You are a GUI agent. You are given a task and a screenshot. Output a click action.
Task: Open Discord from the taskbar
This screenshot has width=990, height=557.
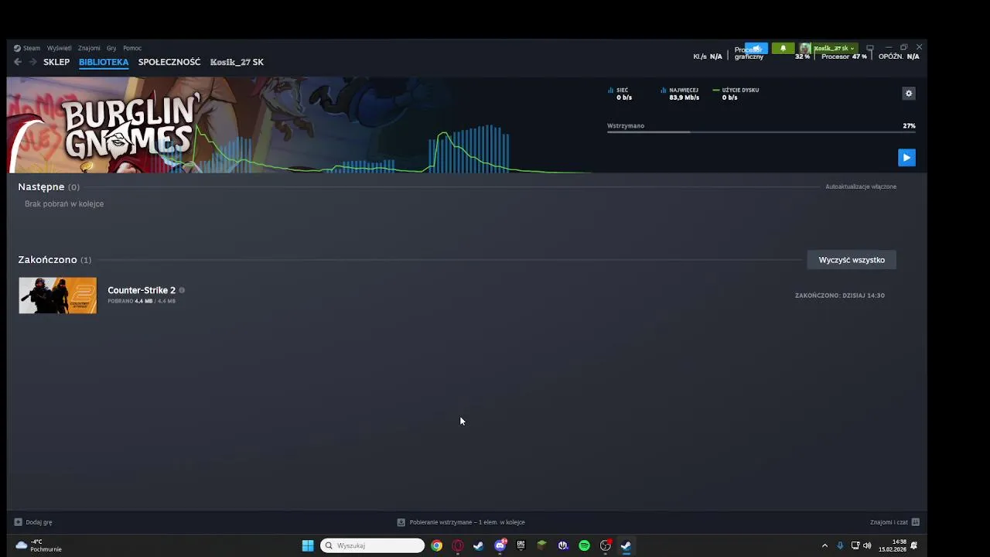tap(500, 545)
